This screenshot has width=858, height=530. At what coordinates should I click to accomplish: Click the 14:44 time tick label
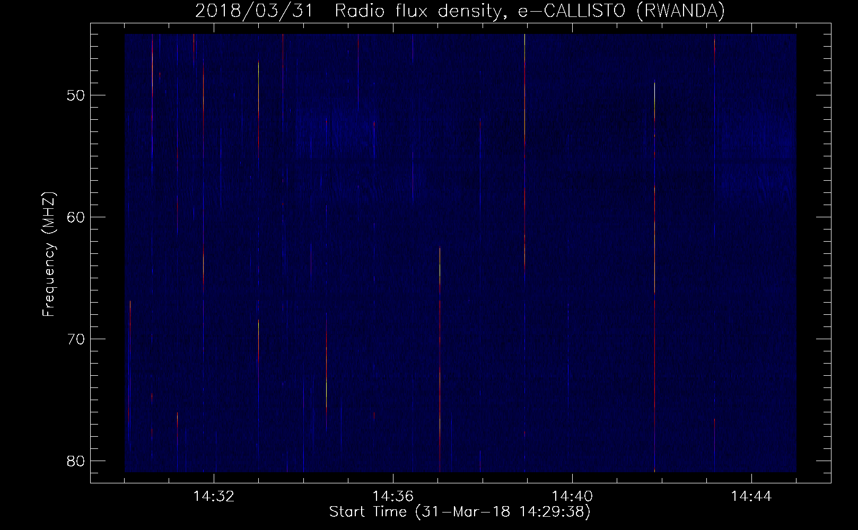[751, 497]
